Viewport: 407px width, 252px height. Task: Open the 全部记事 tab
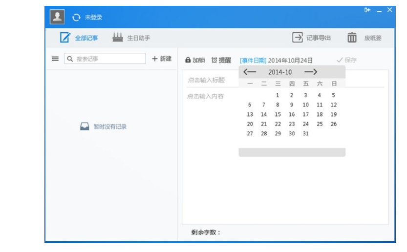[x=79, y=38]
